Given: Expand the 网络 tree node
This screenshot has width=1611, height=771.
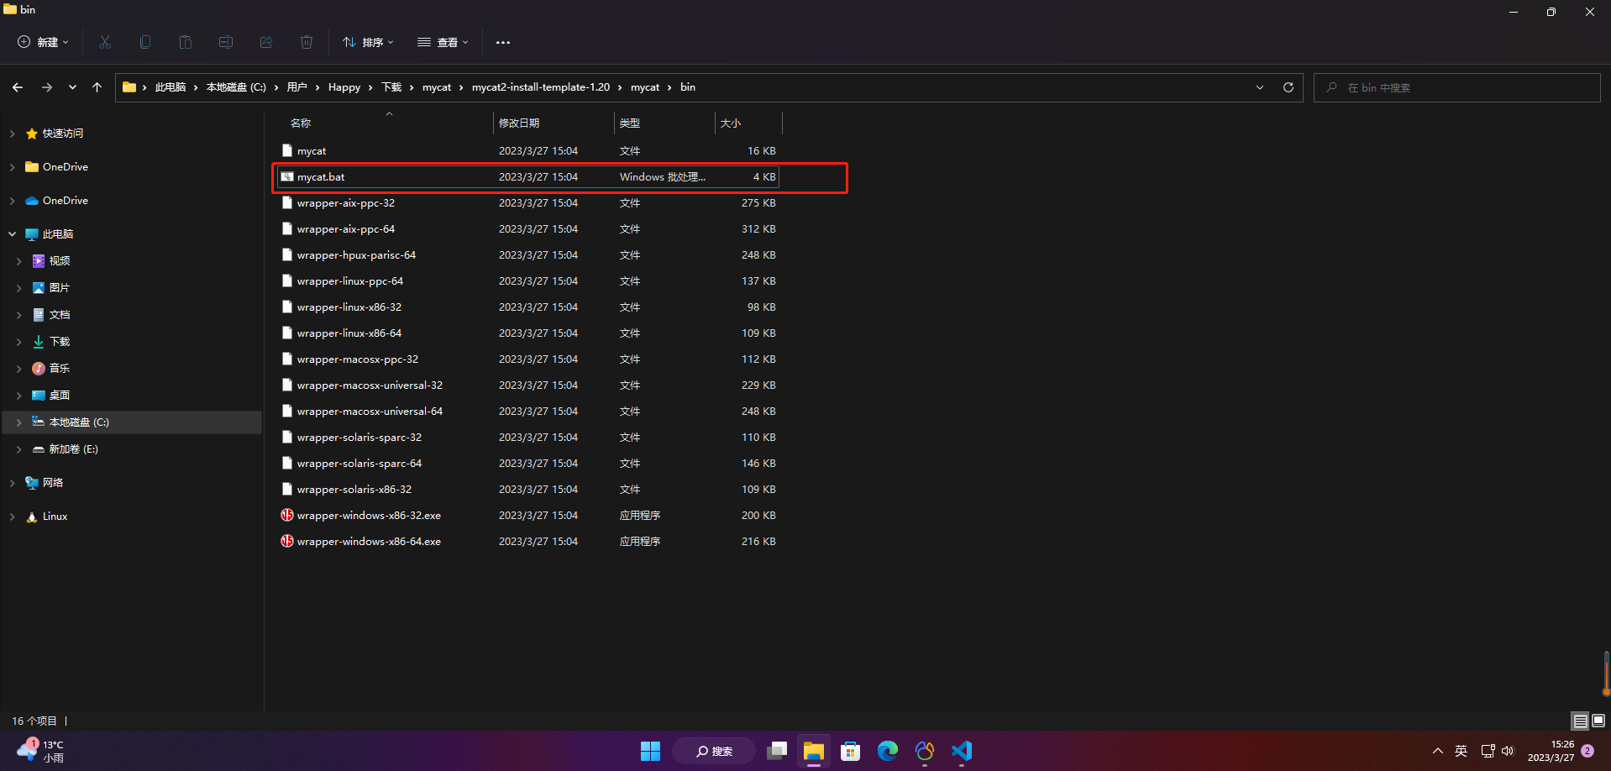Looking at the screenshot, I should 12,483.
